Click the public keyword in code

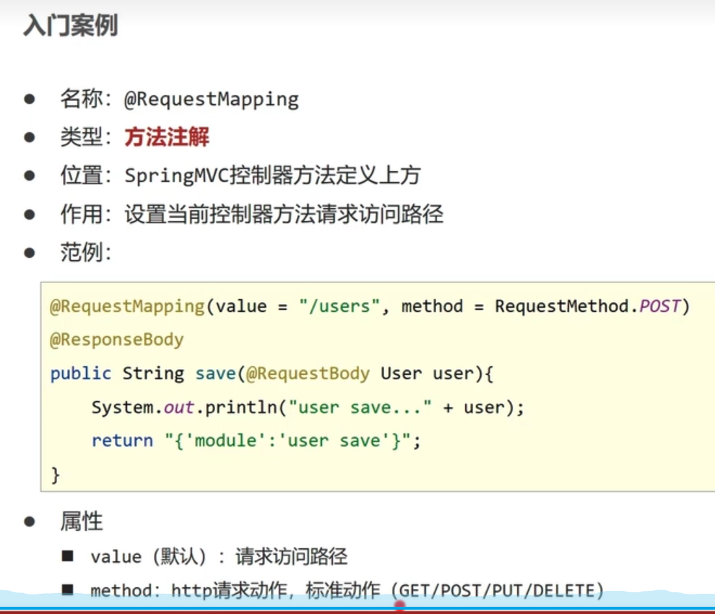pyautogui.click(x=81, y=373)
